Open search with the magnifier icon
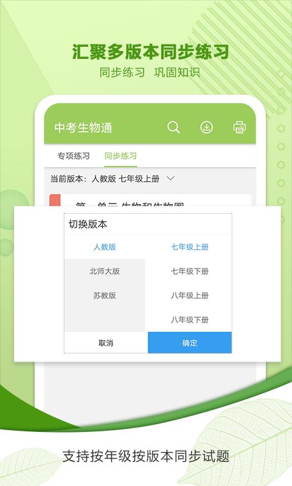The image size is (292, 486). [x=173, y=127]
